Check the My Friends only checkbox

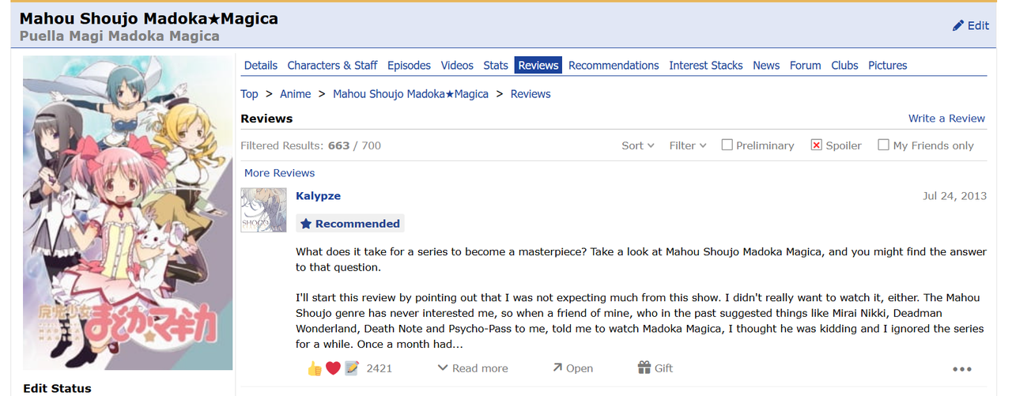tap(883, 145)
